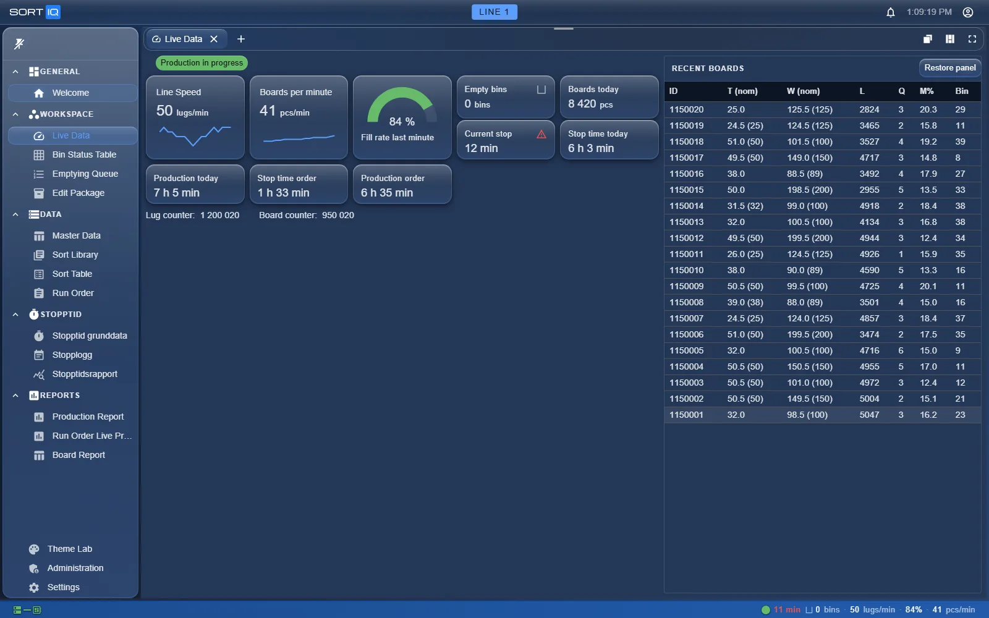Collapse the General section
The image size is (989, 618).
pyautogui.click(x=15, y=72)
